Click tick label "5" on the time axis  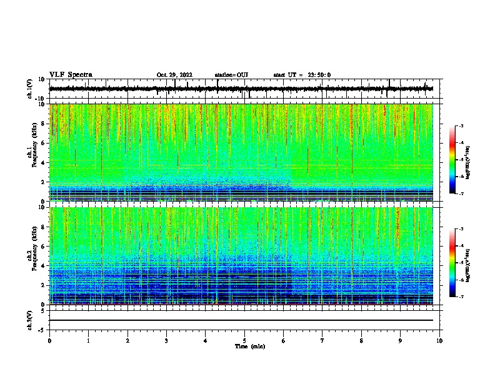pyautogui.click(x=244, y=341)
